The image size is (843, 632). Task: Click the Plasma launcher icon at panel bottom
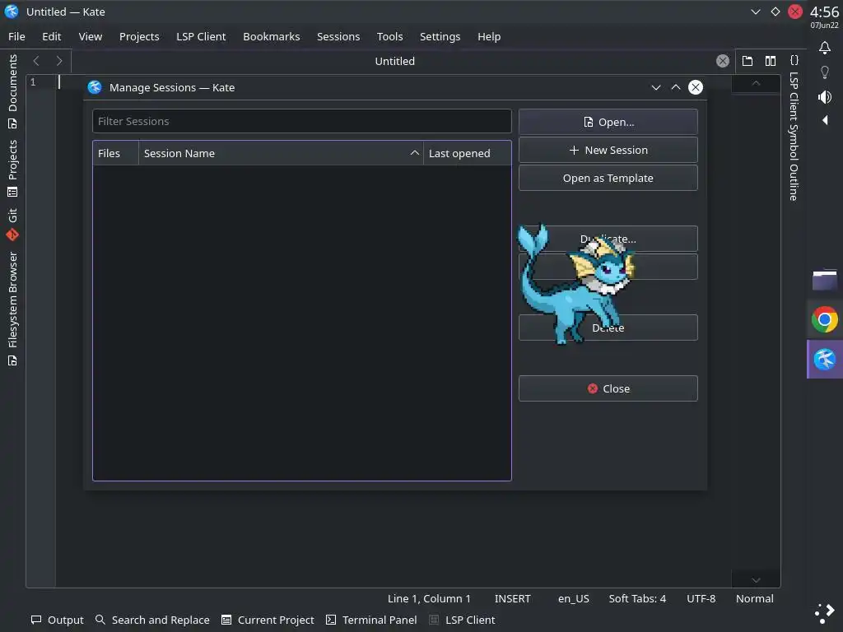tap(825, 612)
